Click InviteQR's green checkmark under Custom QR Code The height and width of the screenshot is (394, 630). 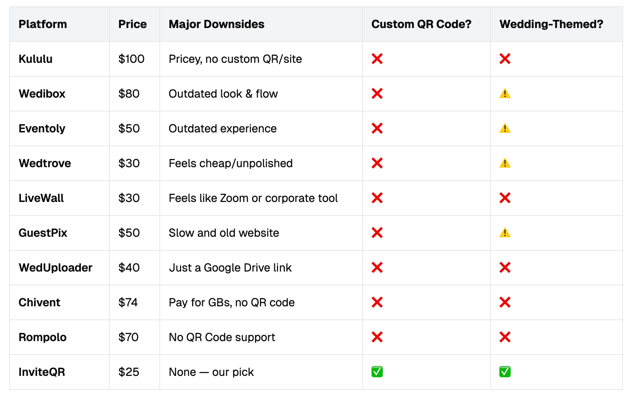click(377, 372)
